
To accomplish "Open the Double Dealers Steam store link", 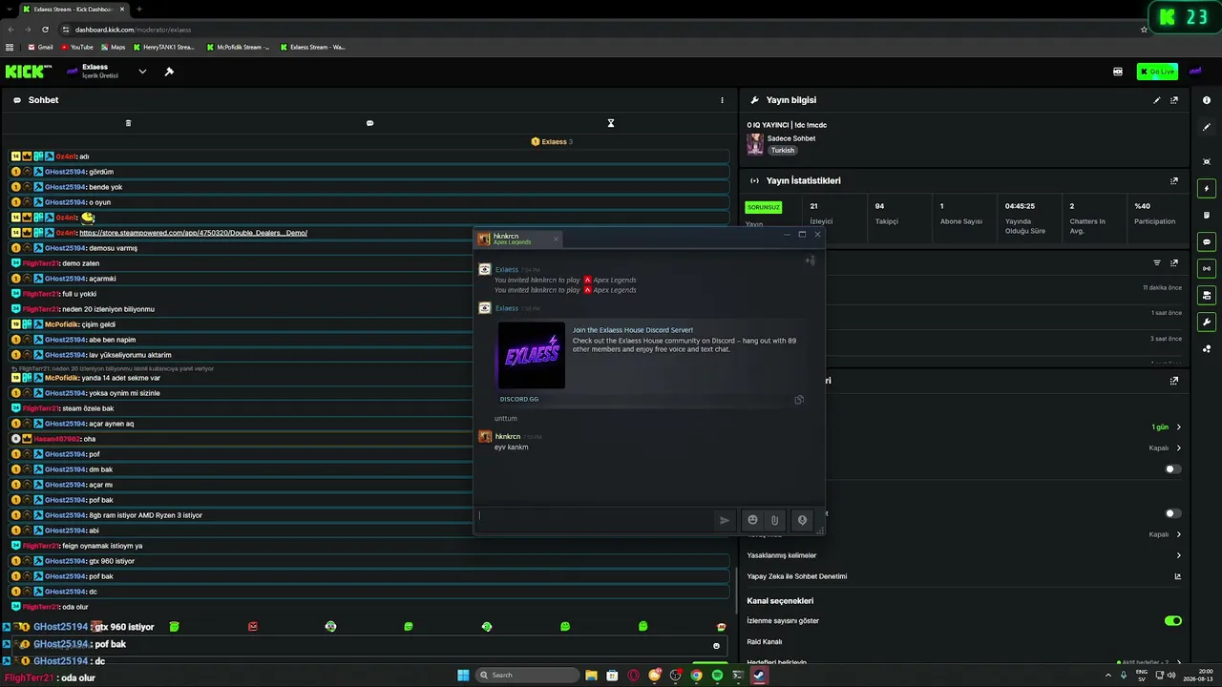I will coord(193,233).
